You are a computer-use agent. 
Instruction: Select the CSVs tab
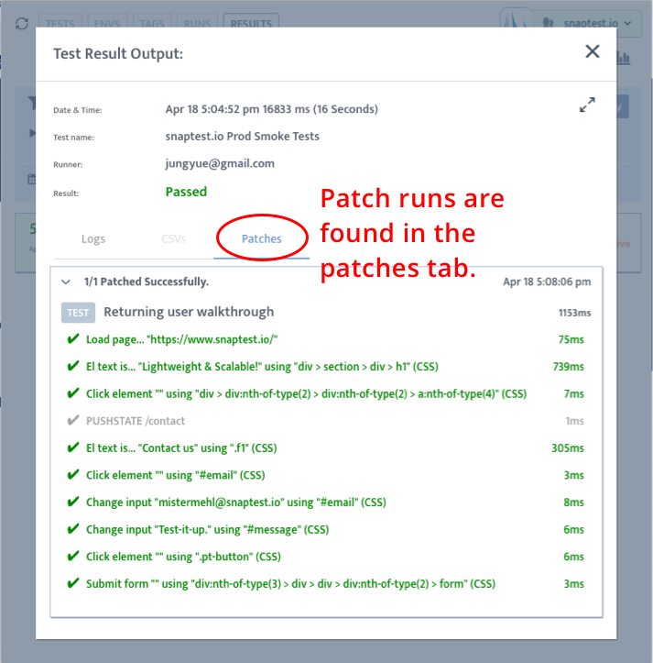[x=173, y=238]
